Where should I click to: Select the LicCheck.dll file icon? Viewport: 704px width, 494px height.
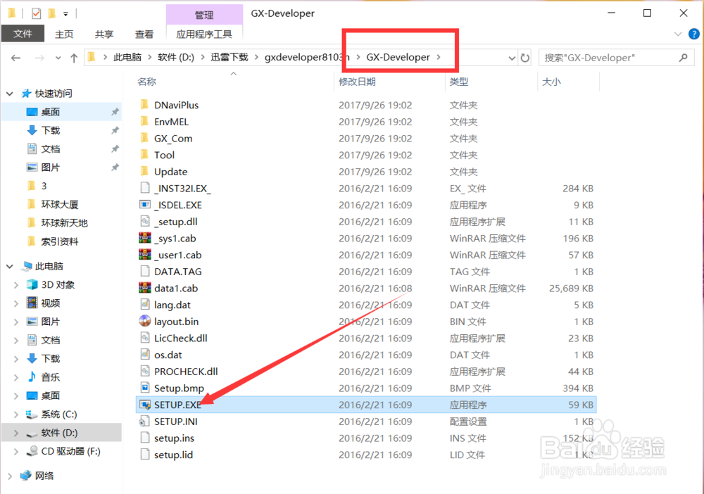[x=144, y=337]
